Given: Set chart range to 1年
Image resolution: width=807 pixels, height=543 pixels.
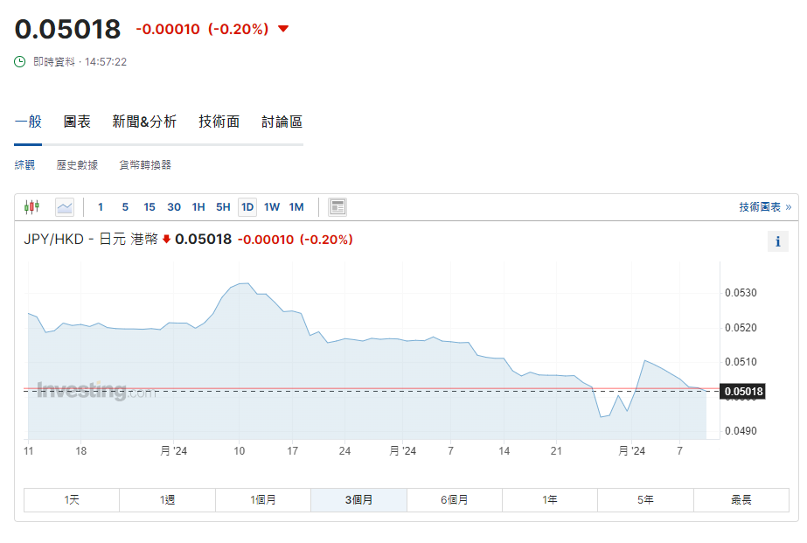Looking at the screenshot, I should coord(550,500).
